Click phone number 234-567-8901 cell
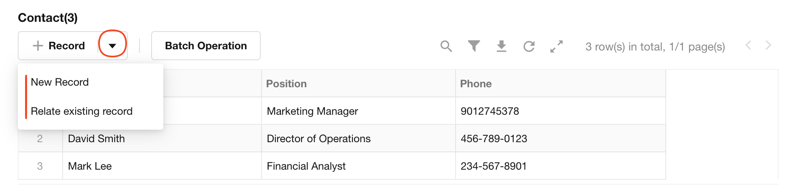This screenshot has height=185, width=785. pyautogui.click(x=494, y=166)
